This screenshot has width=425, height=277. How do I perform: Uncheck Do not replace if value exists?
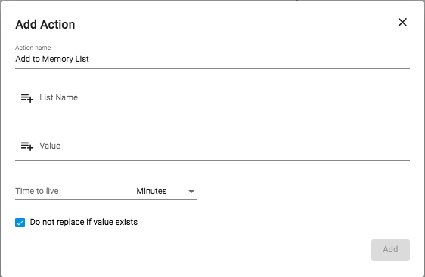click(20, 223)
